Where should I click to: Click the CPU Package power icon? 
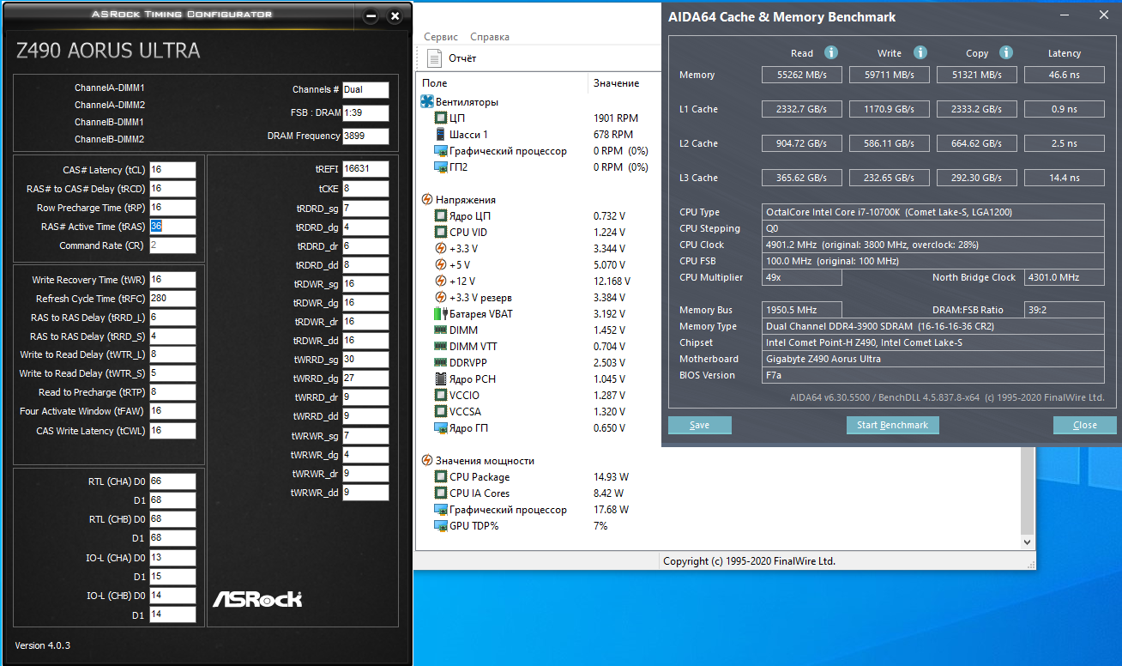(441, 476)
